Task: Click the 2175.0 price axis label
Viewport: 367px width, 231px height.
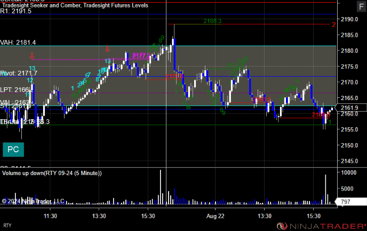Action: [x=349, y=67]
